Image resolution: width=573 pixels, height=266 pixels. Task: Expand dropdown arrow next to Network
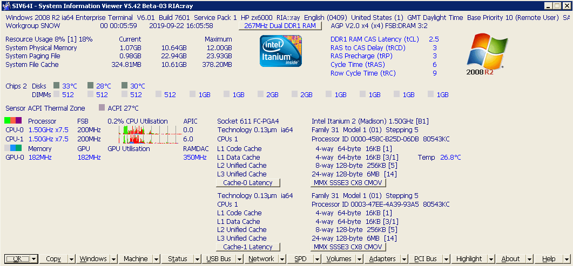tap(282, 258)
